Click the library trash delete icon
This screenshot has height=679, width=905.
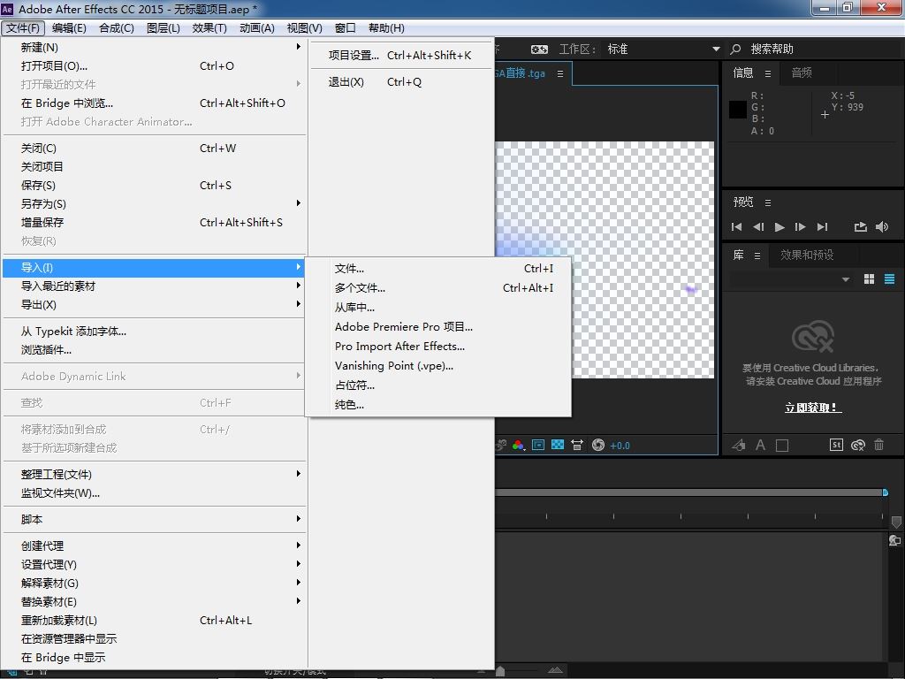tap(879, 445)
